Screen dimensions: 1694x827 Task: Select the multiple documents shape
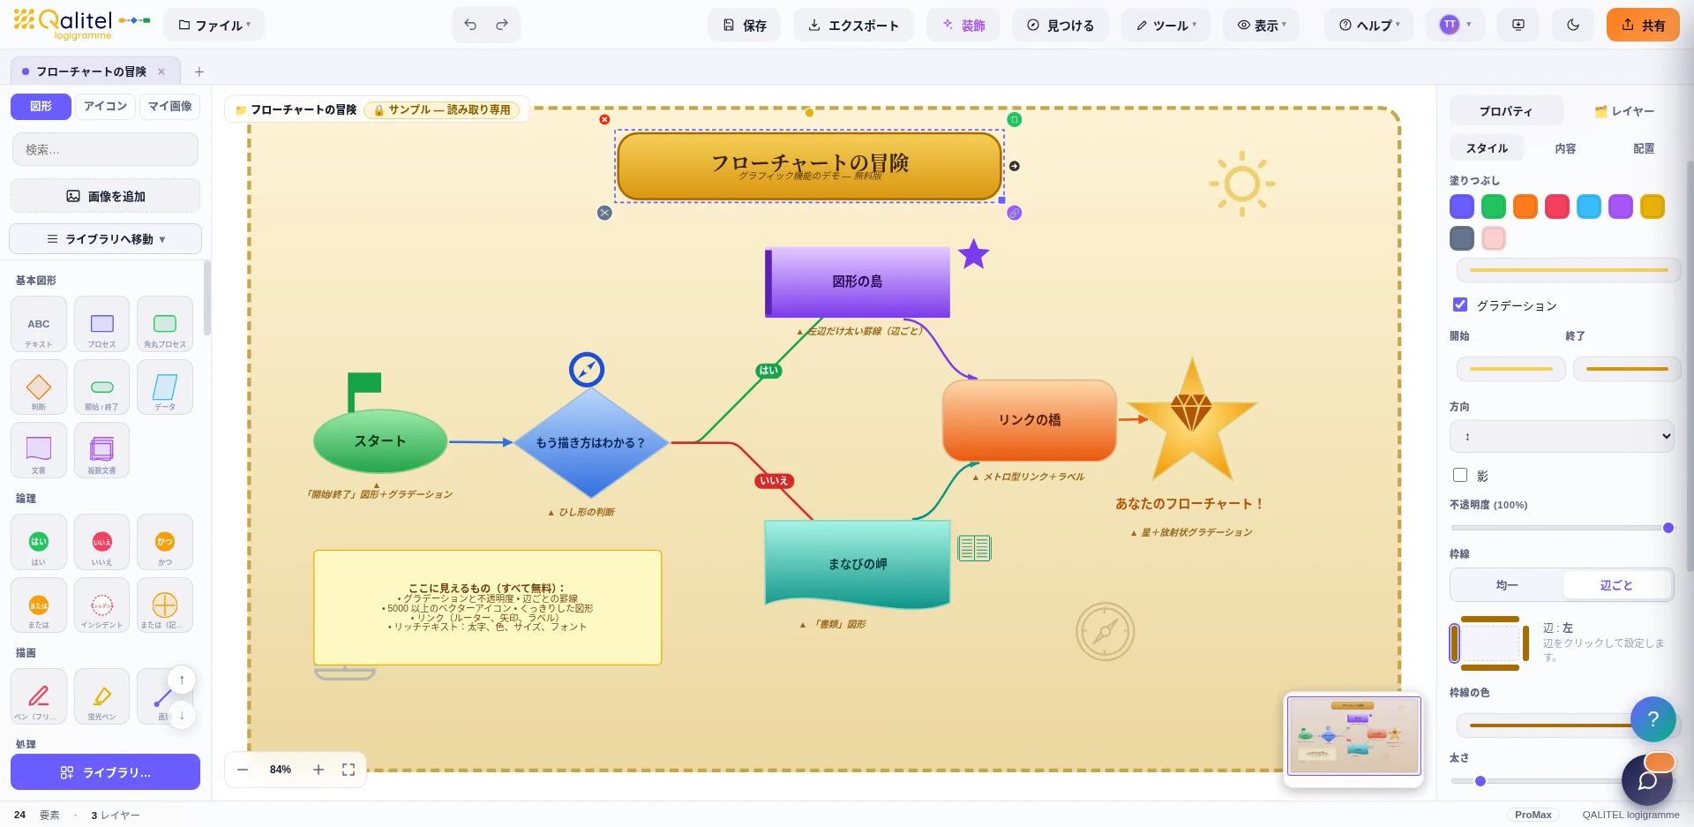coord(102,450)
